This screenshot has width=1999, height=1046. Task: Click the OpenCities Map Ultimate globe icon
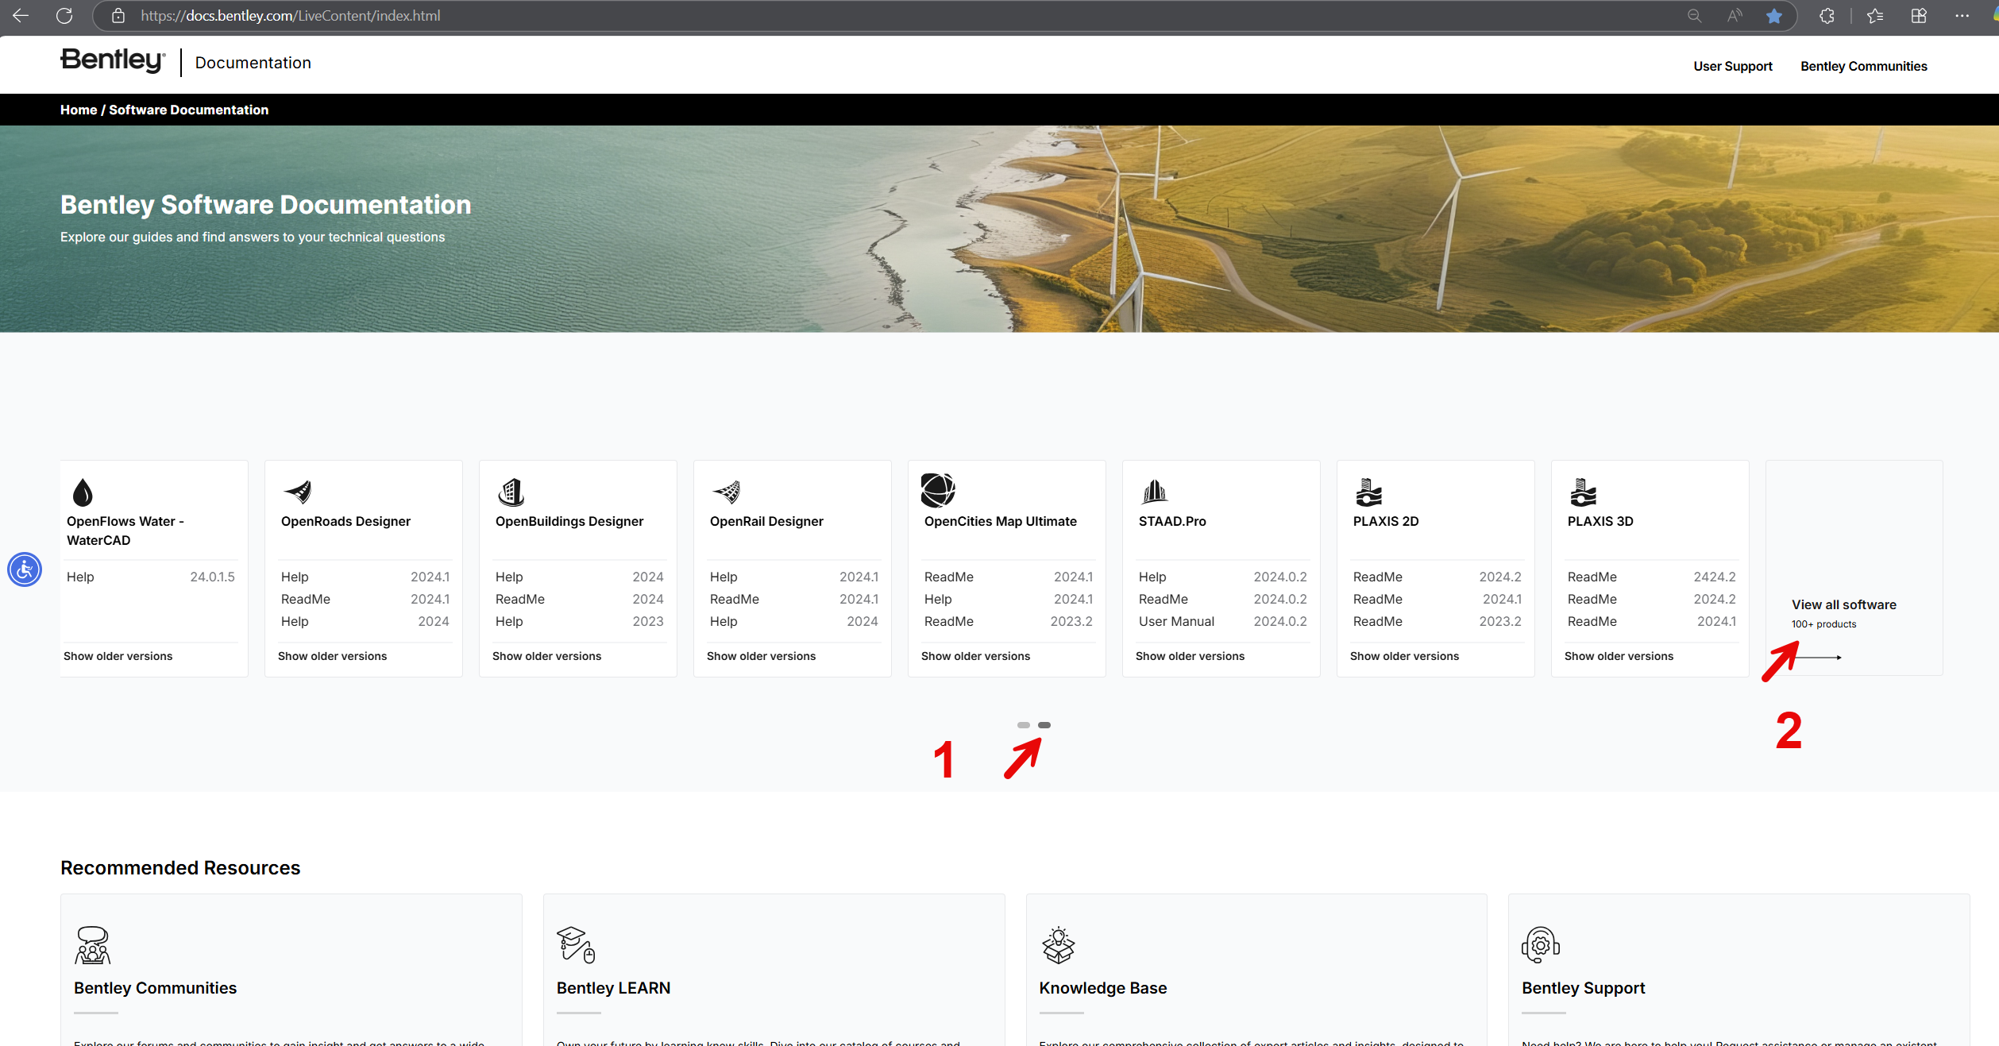click(939, 490)
